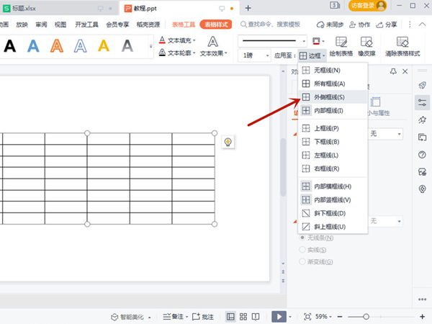The height and width of the screenshot is (324, 432).
Task: Open reading view from status bar
Action: coord(256,316)
